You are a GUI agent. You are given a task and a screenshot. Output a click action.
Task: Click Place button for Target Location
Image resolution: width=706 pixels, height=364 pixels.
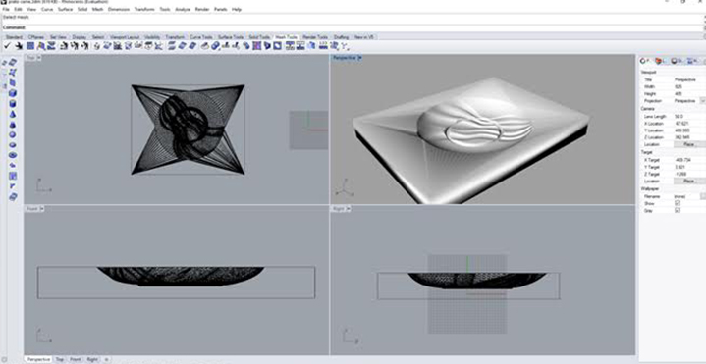[689, 181]
